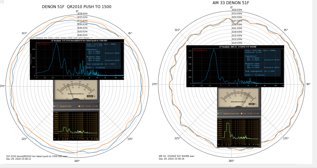Screen dimensions: 317x168
Task: Click the 45° label on the right polar plot
Action: pos(286,30)
